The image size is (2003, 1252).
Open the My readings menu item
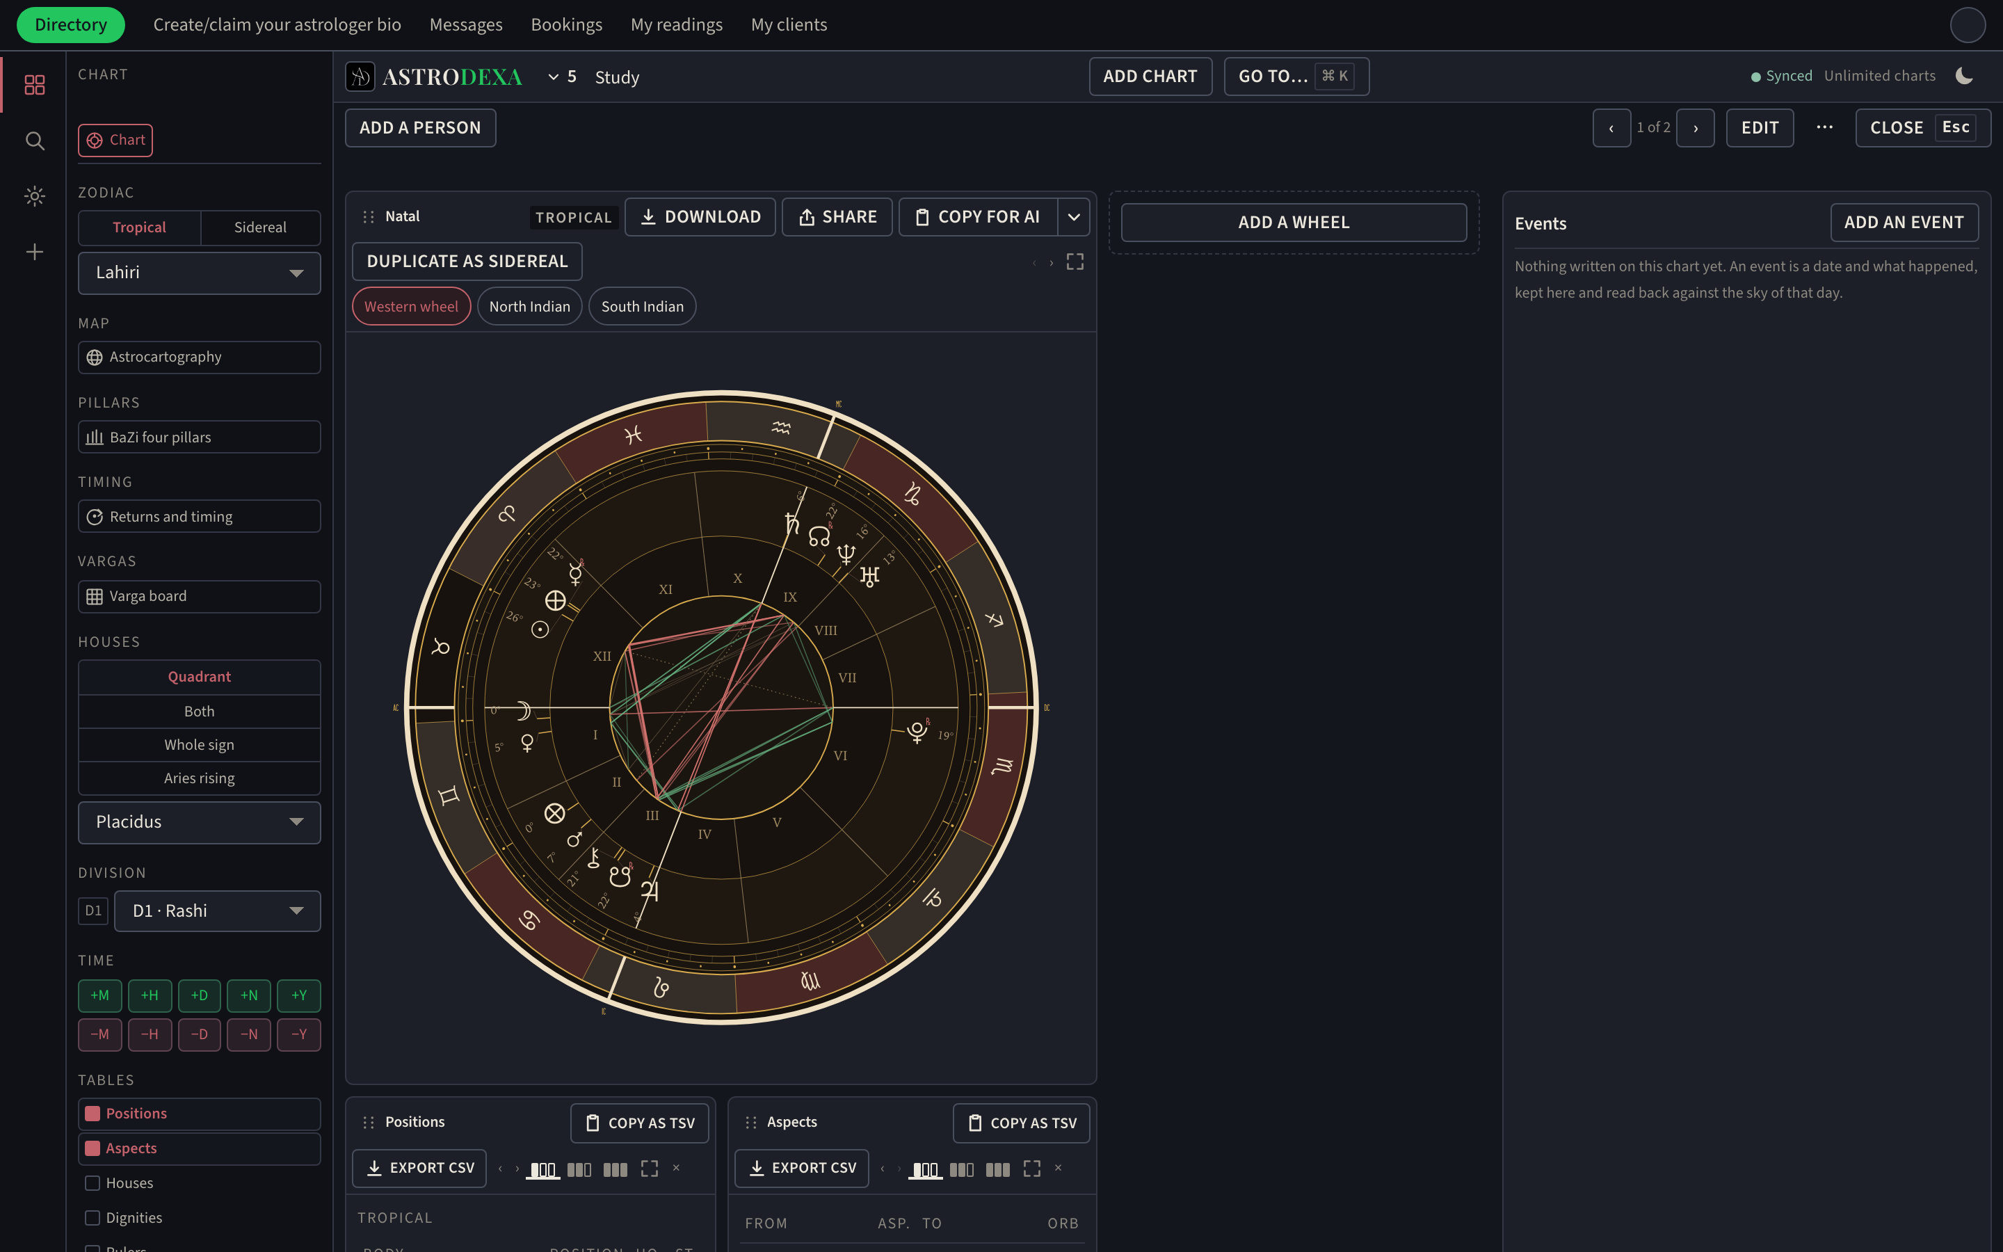676,25
